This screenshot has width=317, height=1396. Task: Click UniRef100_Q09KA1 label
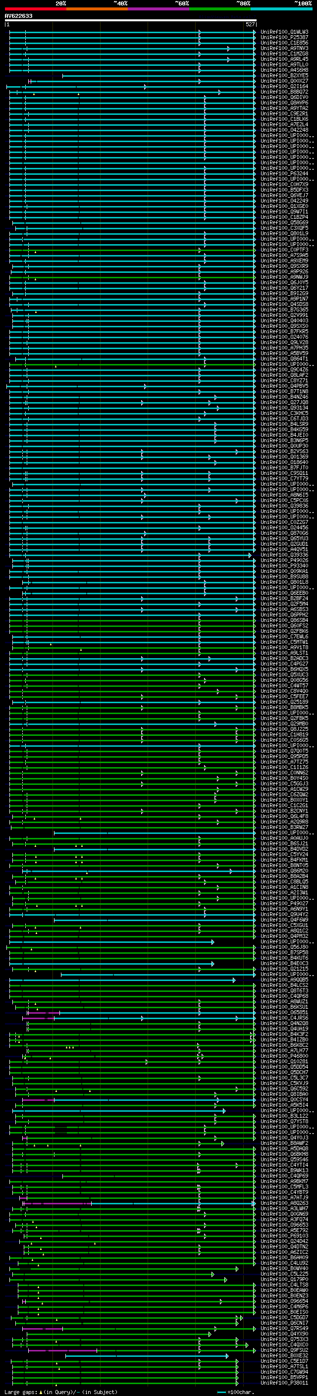tap(284, 571)
